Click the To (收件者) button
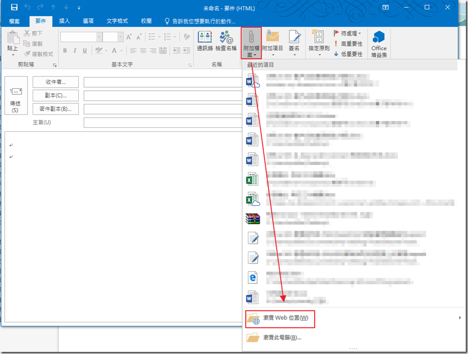The image size is (468, 354). (56, 82)
